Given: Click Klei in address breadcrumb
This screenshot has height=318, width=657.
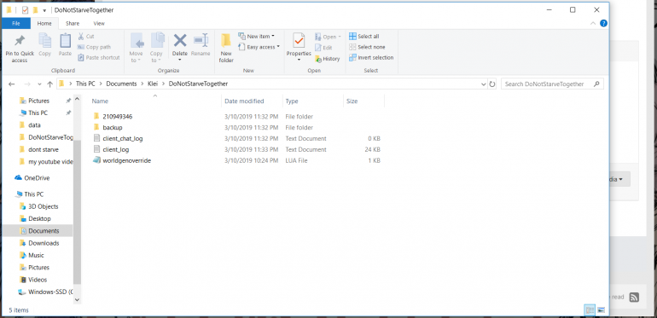Looking at the screenshot, I should coord(153,84).
